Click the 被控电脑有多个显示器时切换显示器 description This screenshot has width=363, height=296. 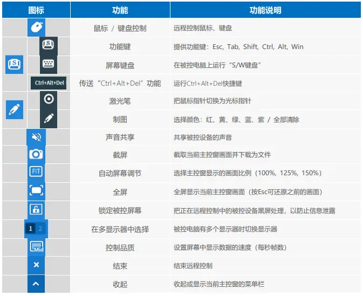click(225, 229)
